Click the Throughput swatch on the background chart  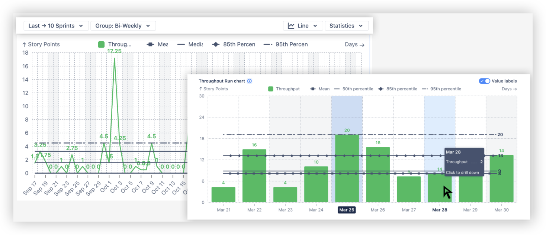pos(101,44)
